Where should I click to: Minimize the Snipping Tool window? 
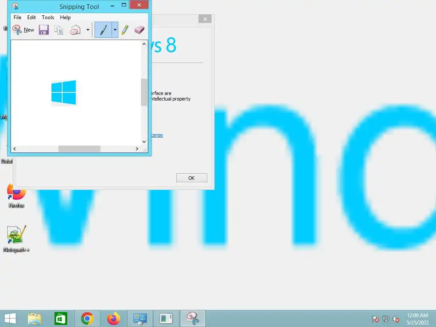112,6
